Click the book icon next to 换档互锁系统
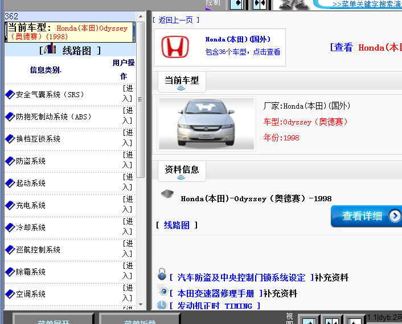 [10, 139]
